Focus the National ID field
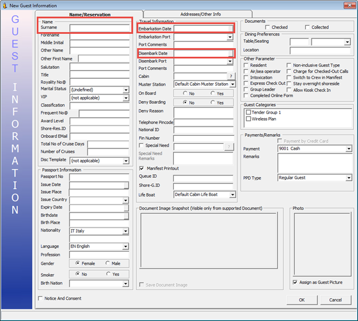358x321 pixels. tap(204, 130)
